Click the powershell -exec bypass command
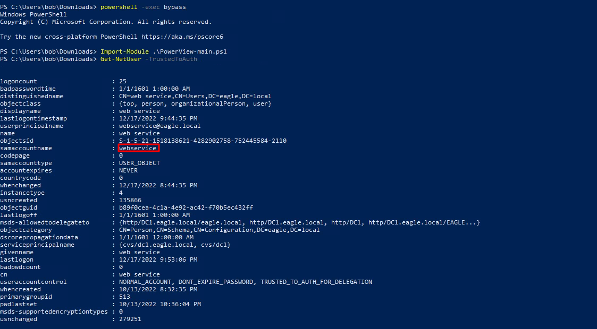 143,7
